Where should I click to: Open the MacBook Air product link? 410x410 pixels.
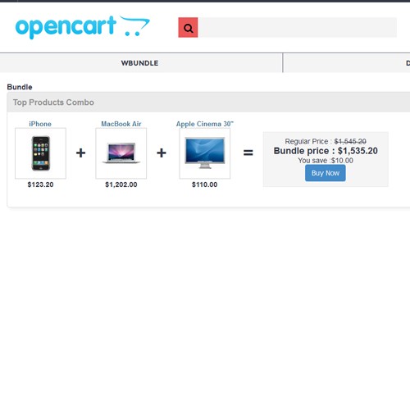point(121,124)
